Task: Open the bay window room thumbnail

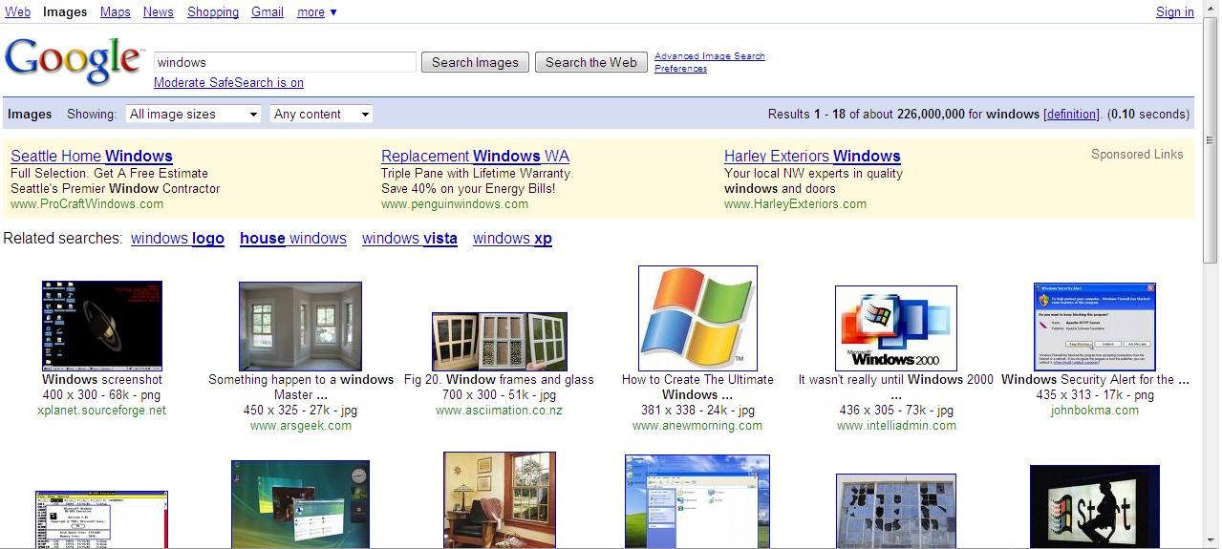Action: pos(300,326)
